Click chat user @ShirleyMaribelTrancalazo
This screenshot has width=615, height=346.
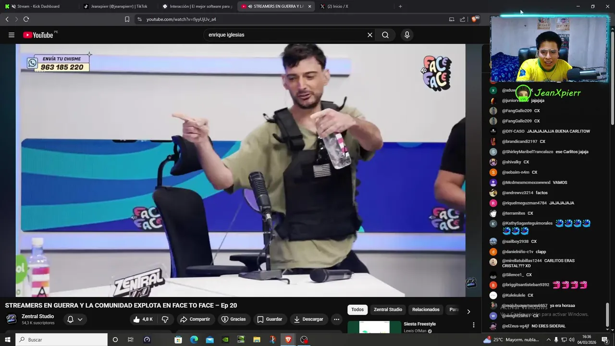pos(528,152)
